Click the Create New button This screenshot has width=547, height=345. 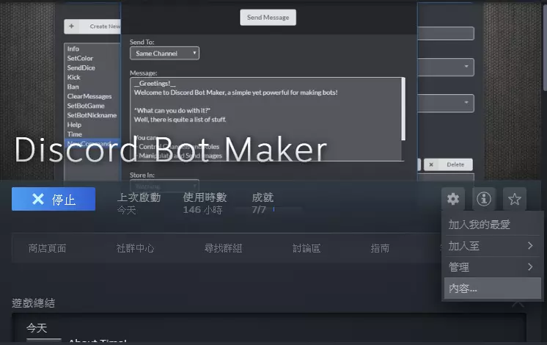(x=92, y=26)
